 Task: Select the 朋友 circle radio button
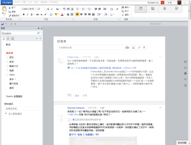coord(7,57)
